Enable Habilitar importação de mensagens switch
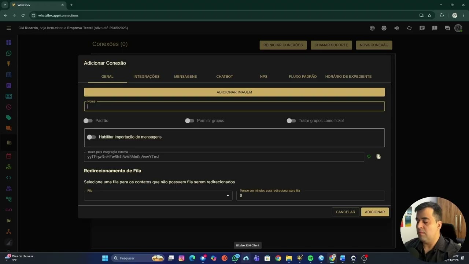This screenshot has width=469, height=264. tap(91, 137)
